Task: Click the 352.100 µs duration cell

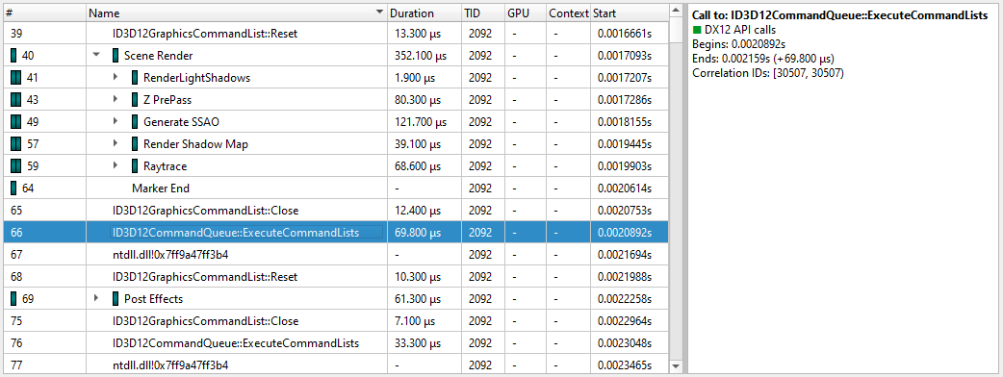Action: click(x=424, y=56)
